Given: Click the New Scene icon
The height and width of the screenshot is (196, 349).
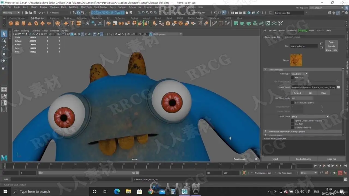Looking at the screenshot, I should point(26,13).
